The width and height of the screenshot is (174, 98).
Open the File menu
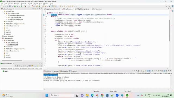[2, 4]
